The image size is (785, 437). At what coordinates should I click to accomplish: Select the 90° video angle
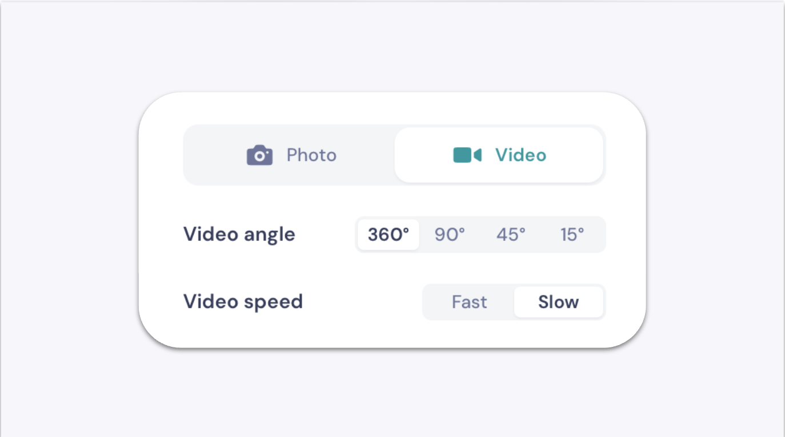click(x=451, y=234)
